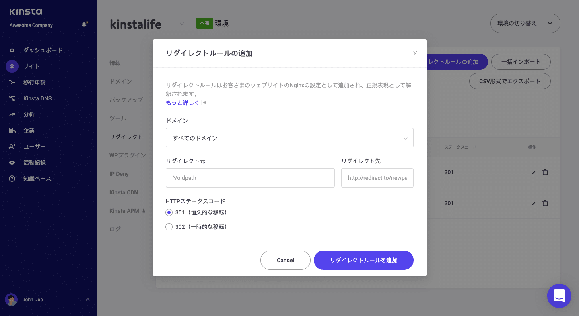
Task: Open the もっと詳しく link
Action: pyautogui.click(x=182, y=102)
